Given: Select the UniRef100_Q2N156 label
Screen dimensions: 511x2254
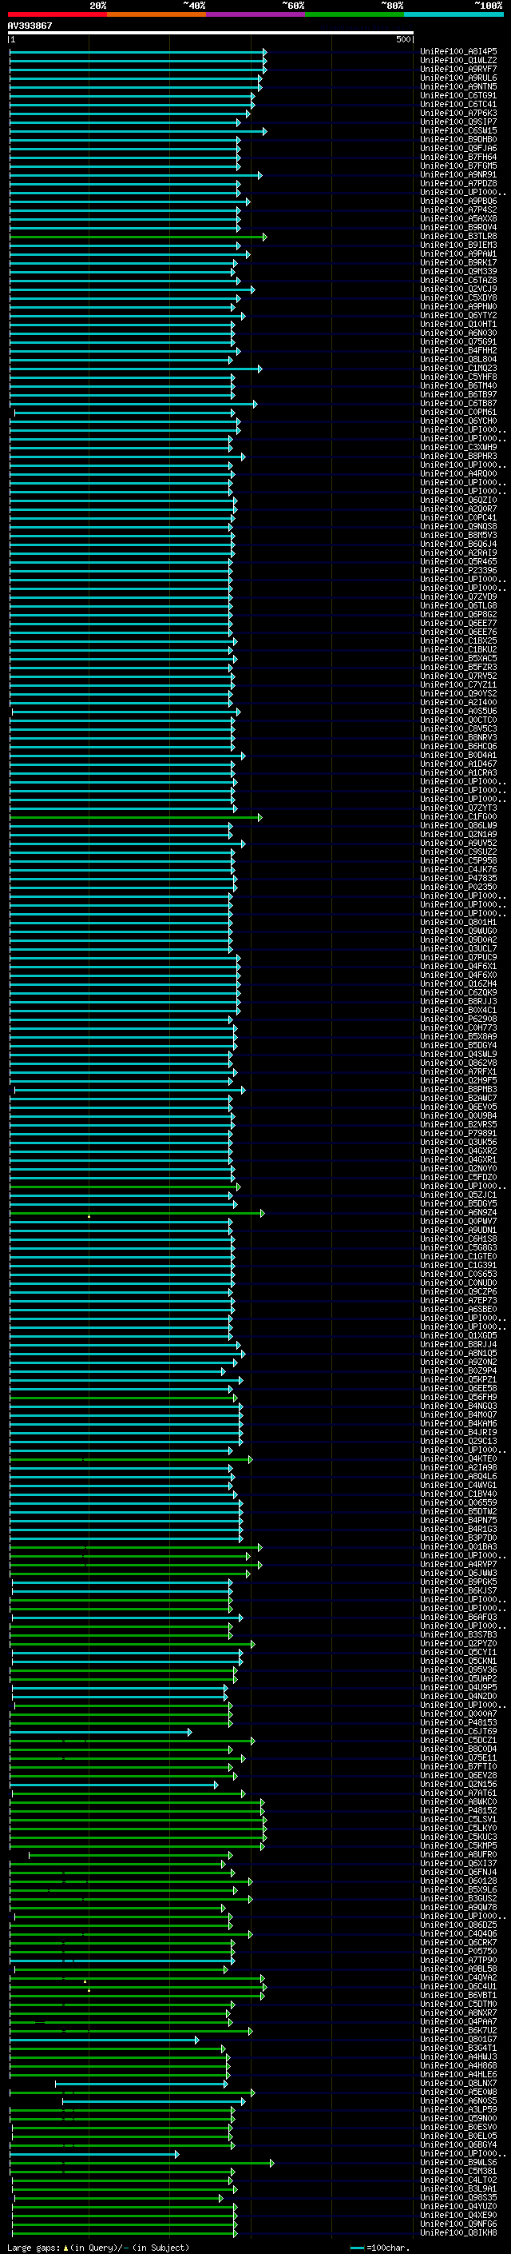Looking at the screenshot, I should pos(458,1784).
